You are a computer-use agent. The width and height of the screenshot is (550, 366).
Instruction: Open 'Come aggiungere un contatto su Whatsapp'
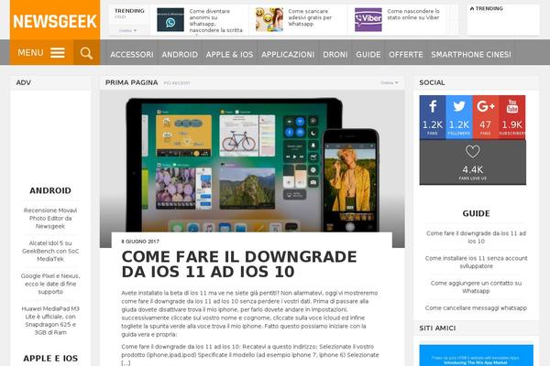[x=476, y=286]
